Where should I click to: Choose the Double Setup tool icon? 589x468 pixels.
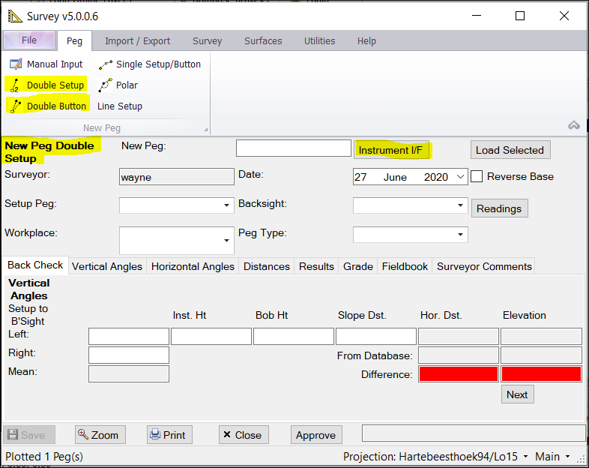(15, 85)
